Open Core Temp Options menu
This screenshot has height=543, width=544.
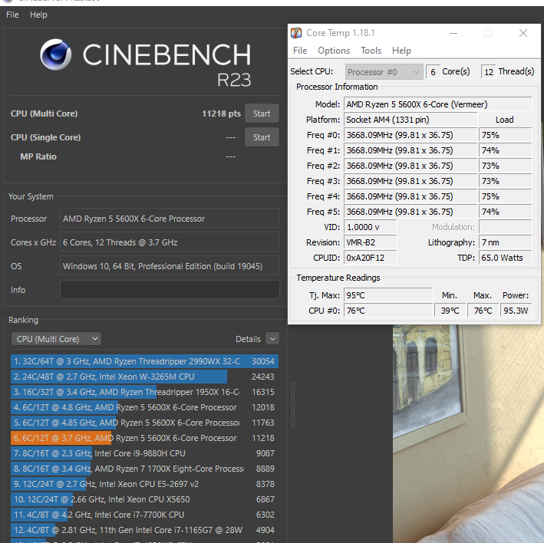pyautogui.click(x=334, y=51)
